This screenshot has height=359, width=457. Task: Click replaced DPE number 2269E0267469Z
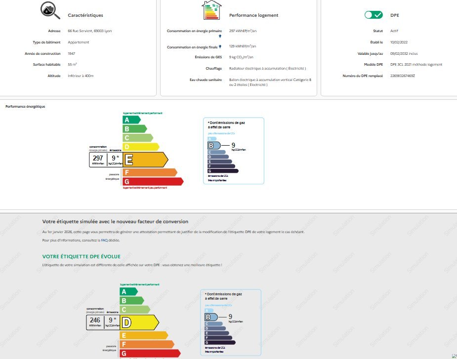click(x=403, y=76)
